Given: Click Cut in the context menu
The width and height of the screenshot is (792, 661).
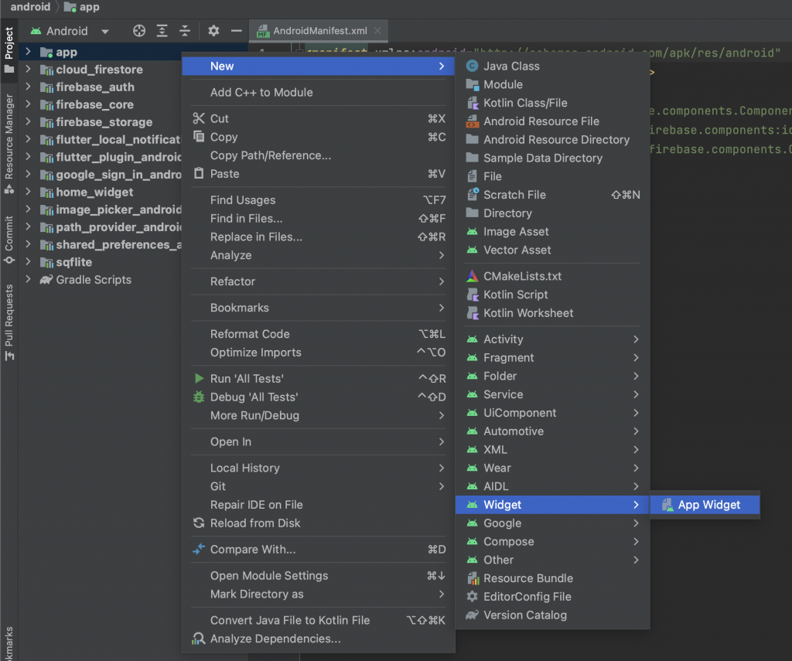Looking at the screenshot, I should point(318,118).
